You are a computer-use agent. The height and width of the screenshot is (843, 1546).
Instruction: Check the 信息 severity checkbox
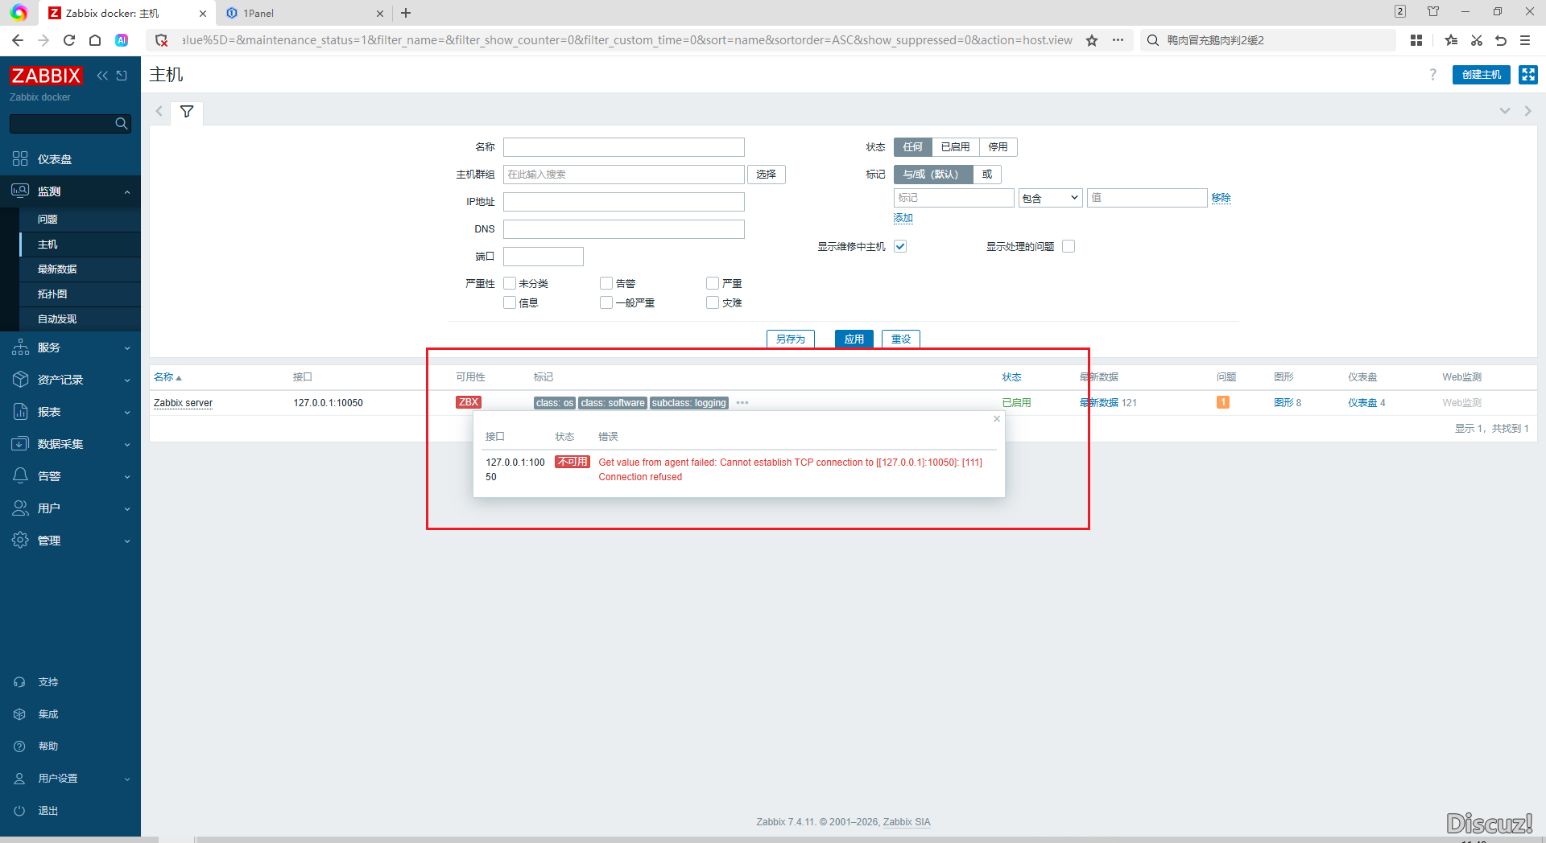510,302
